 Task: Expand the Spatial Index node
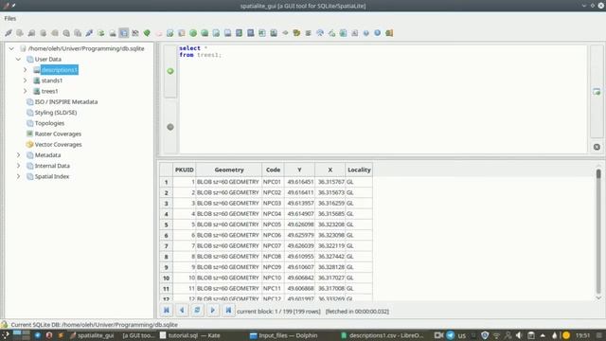pos(18,176)
